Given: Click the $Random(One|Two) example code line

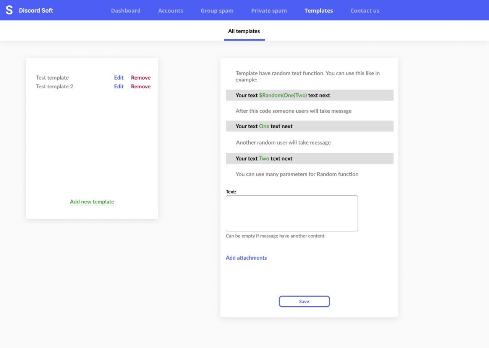Looking at the screenshot, I should (x=283, y=95).
